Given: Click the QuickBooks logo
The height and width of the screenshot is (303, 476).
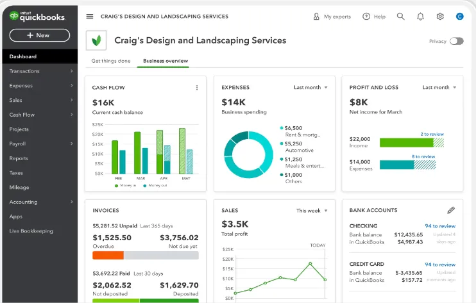Looking at the screenshot, I should [x=37, y=16].
